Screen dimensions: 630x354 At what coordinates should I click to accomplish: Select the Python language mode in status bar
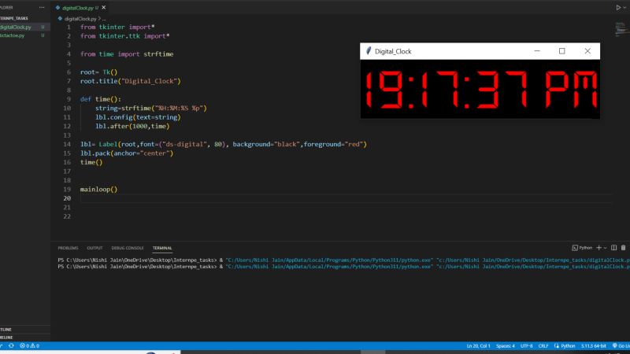tap(567, 345)
